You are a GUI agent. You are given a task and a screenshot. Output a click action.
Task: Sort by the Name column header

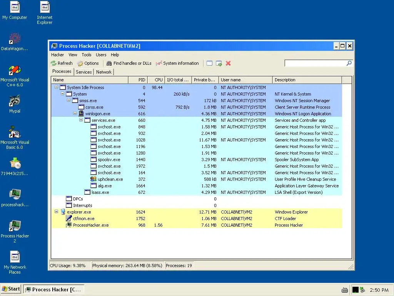click(89, 80)
